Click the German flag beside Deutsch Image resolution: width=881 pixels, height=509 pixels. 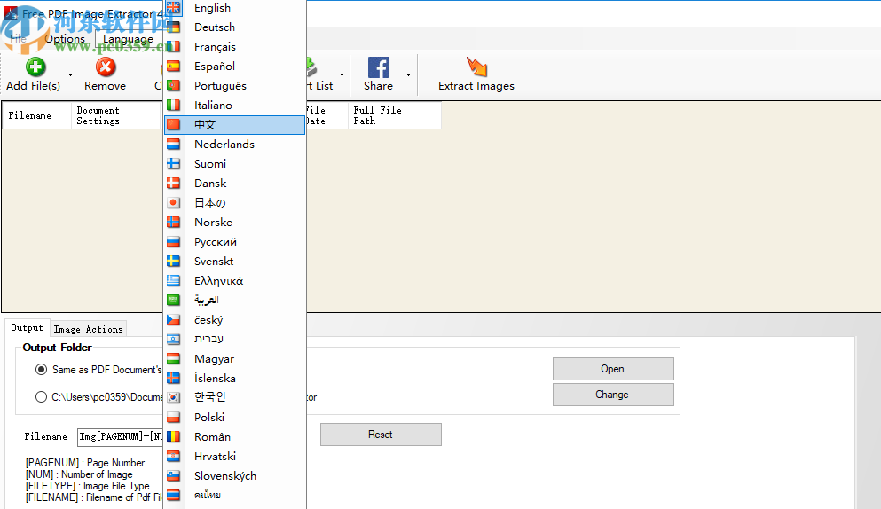tap(174, 27)
